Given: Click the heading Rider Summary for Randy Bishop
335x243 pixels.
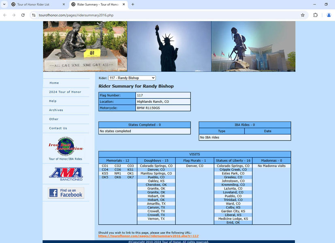Looking at the screenshot, I should tap(136, 86).
